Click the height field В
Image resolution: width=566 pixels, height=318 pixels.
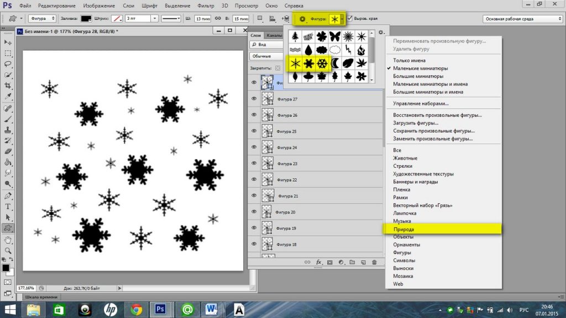pos(241,19)
